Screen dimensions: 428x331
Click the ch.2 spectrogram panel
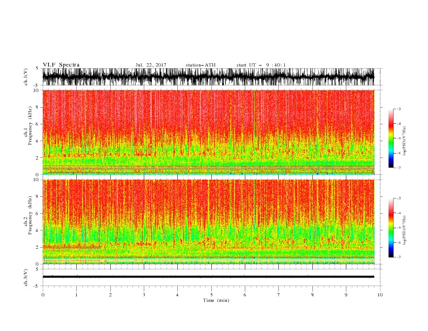pos(208,222)
